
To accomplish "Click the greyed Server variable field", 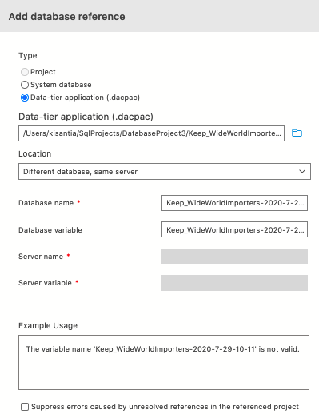I will point(234,283).
